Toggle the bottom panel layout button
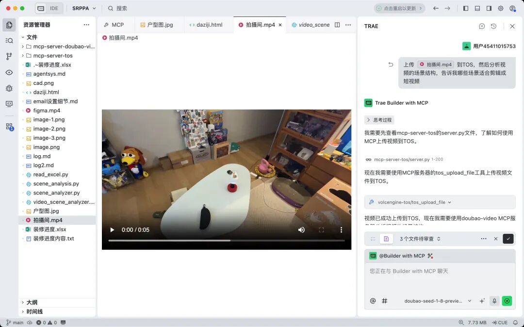 point(477,8)
